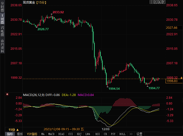Select the 指标 tab
The height and width of the screenshot is (136, 183).
10,134
